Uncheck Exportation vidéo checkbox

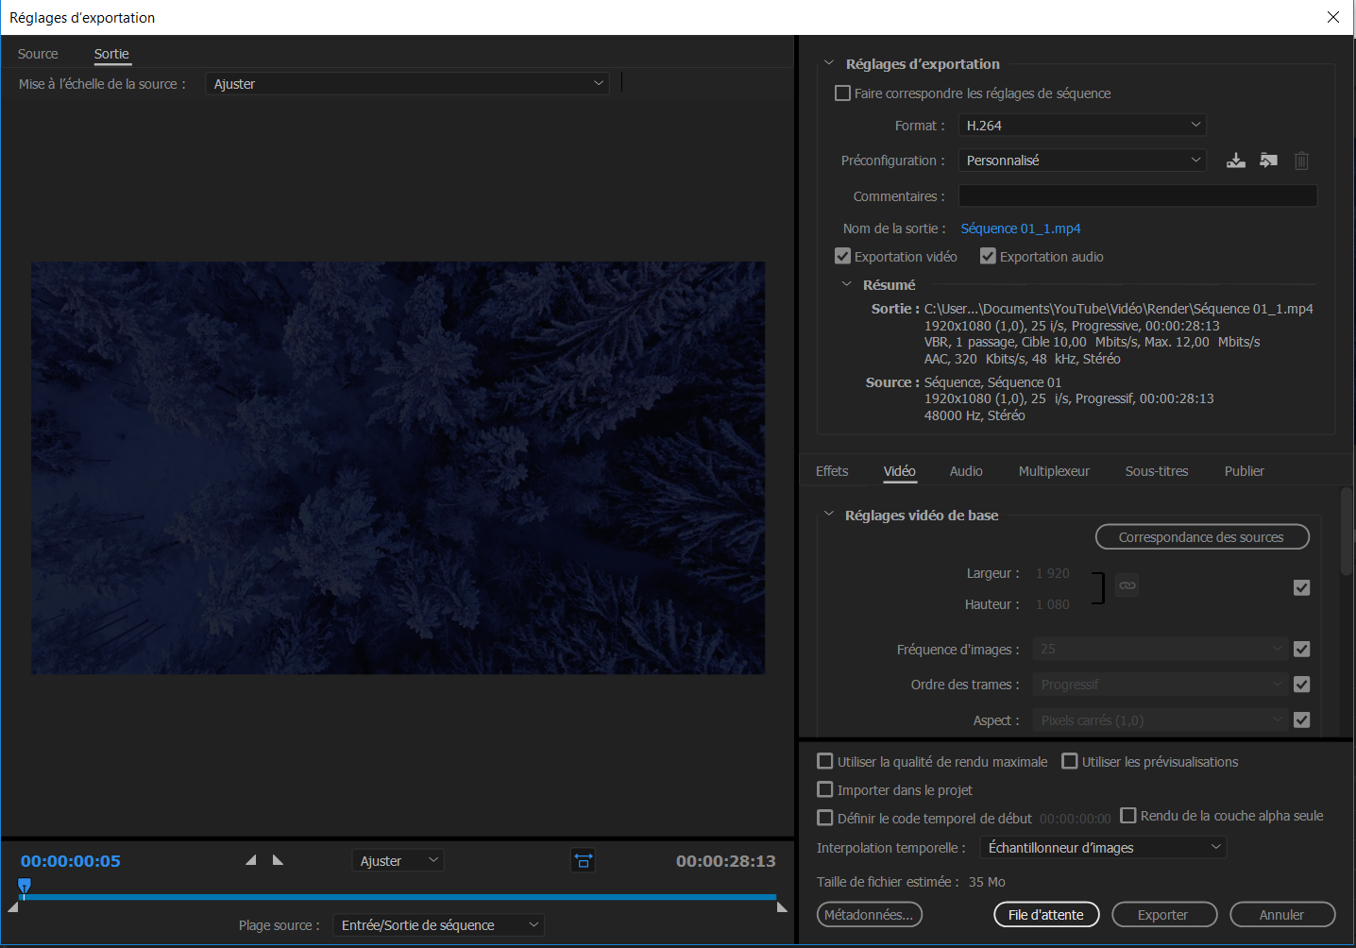coord(843,256)
